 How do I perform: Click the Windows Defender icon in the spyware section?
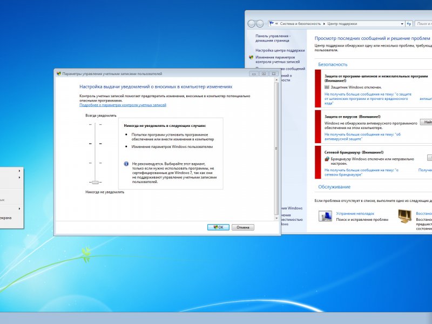click(327, 87)
